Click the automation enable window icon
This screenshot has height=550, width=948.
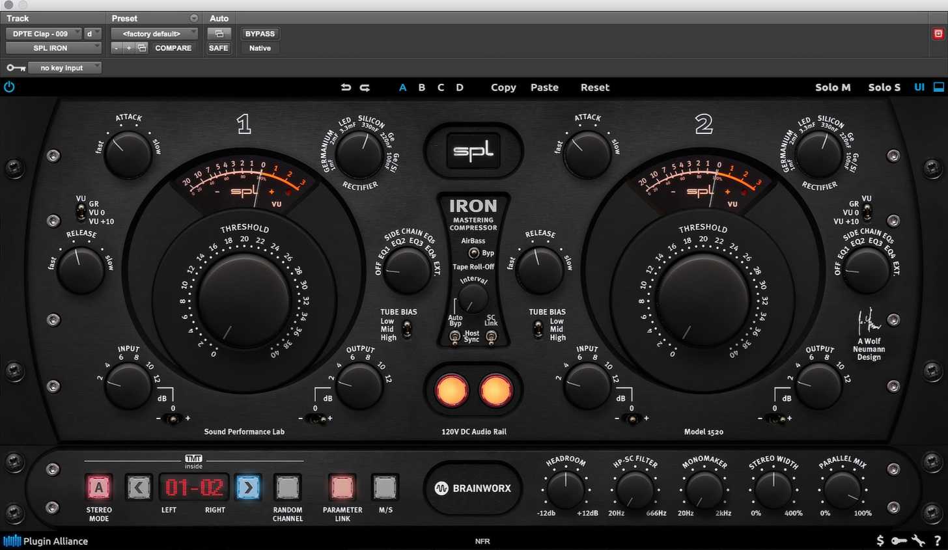point(219,34)
